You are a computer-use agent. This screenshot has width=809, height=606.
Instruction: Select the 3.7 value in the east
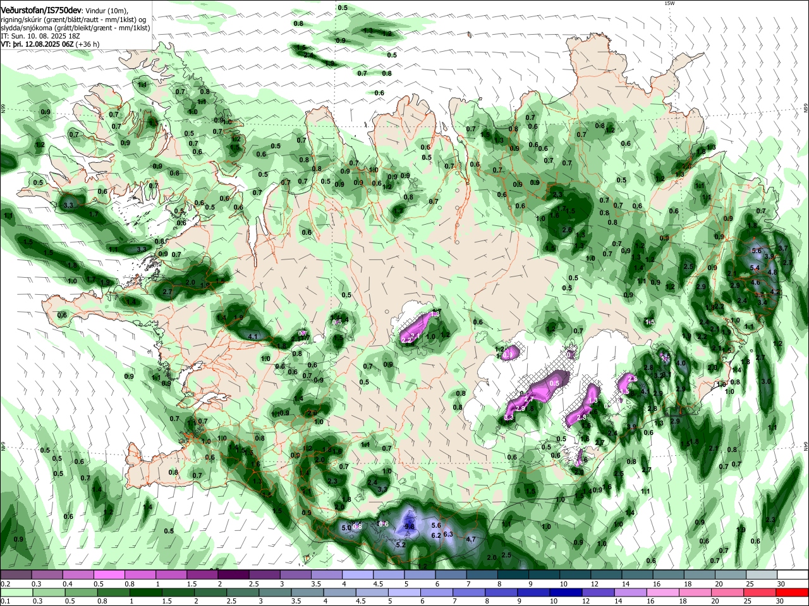[782, 249]
